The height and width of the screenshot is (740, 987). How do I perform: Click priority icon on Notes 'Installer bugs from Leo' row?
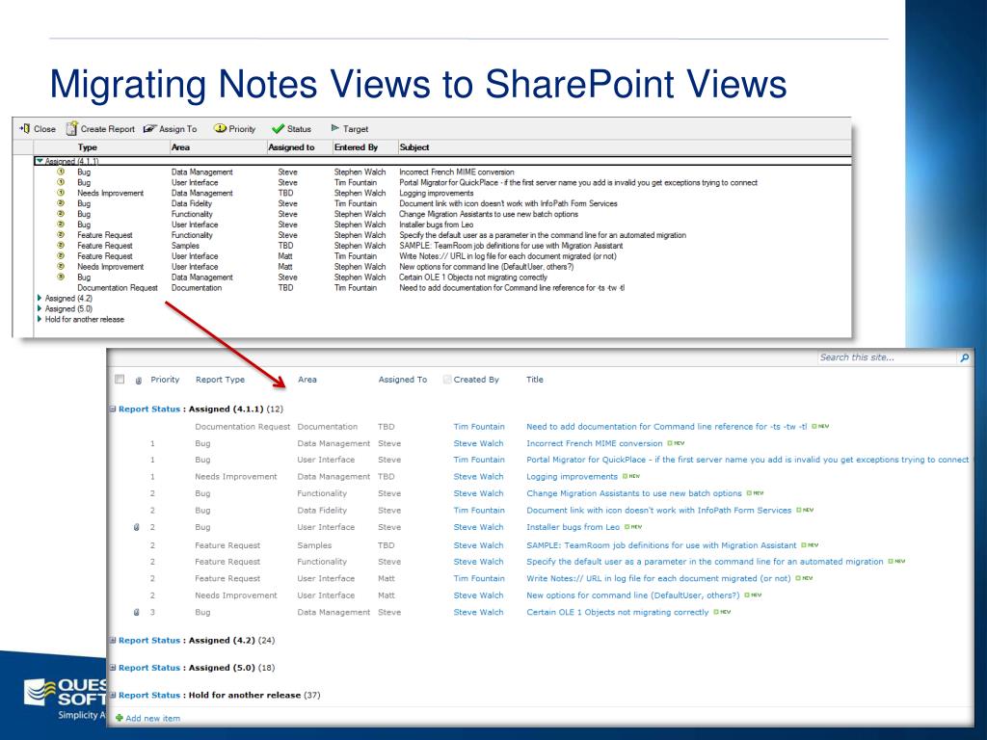tap(61, 224)
